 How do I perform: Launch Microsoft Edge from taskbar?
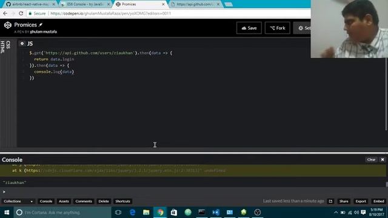tap(132, 213)
